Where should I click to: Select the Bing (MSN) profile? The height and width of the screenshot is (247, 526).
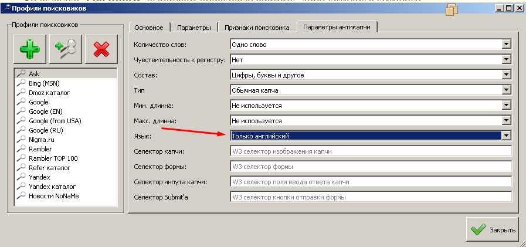click(x=40, y=83)
